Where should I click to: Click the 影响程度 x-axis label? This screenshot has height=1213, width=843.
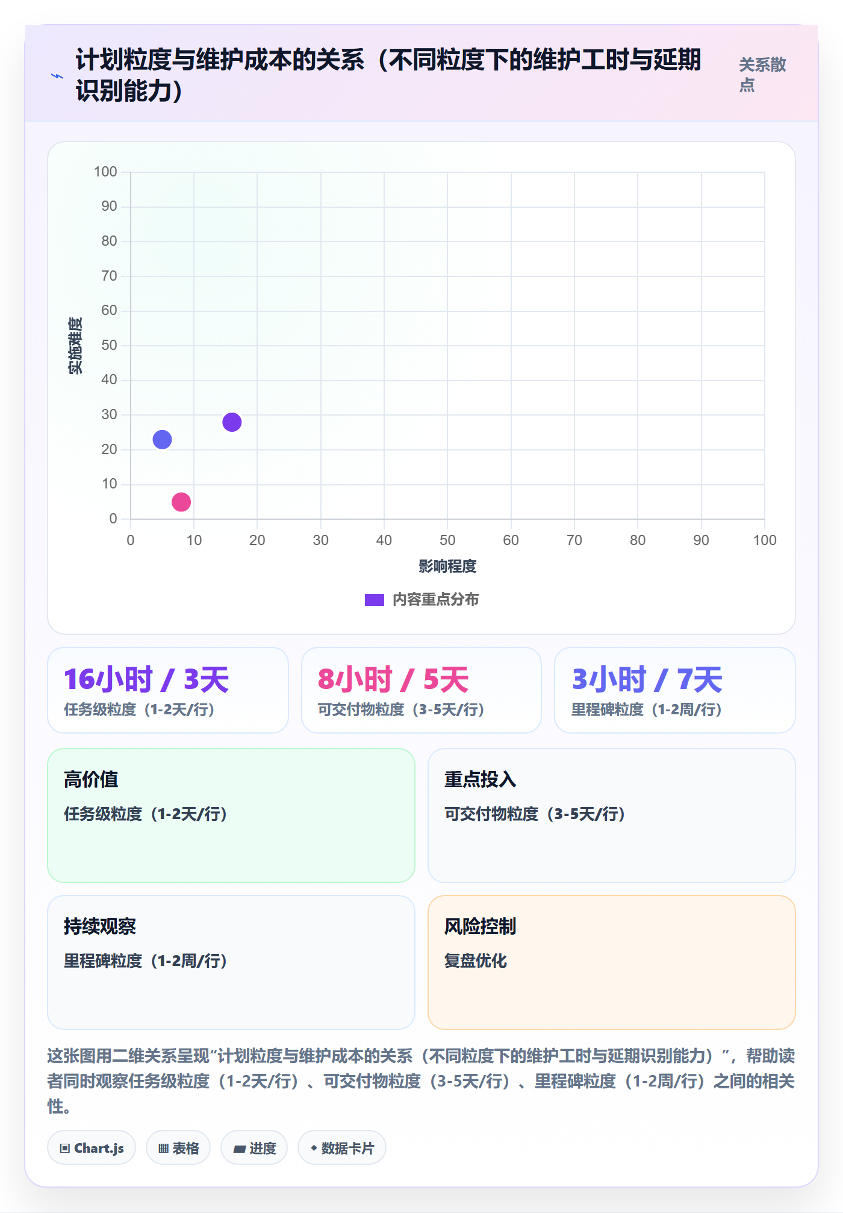point(447,566)
